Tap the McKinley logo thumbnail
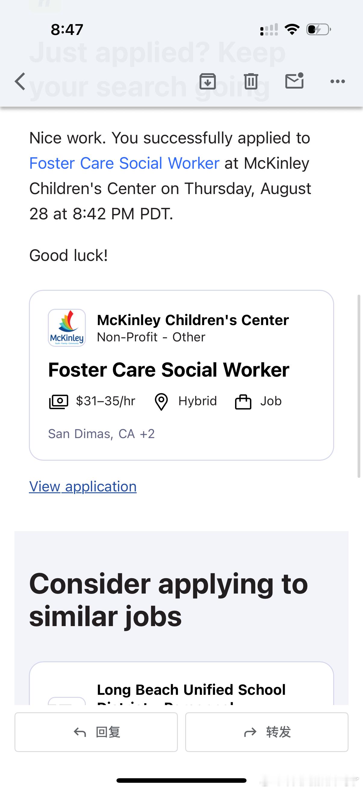 [67, 328]
